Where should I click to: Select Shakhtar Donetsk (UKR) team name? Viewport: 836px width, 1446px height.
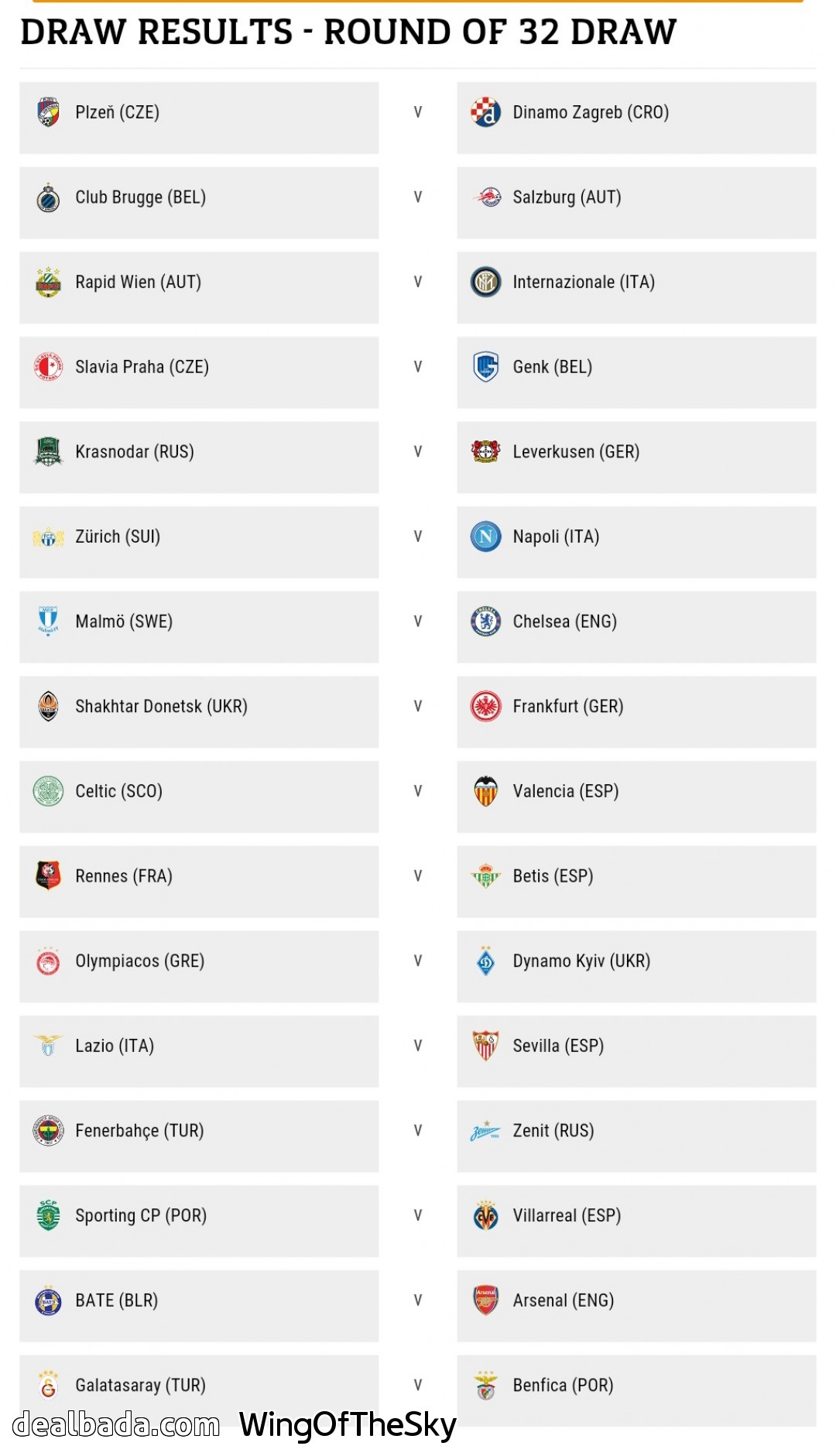[161, 707]
